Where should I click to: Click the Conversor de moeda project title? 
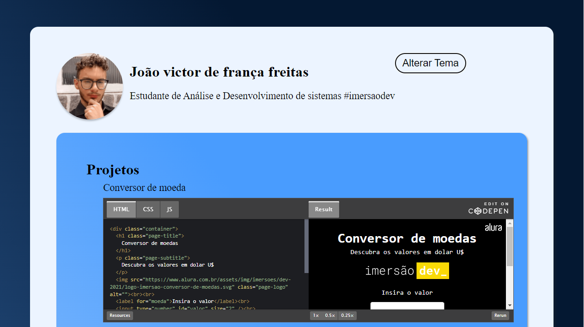[144, 188]
